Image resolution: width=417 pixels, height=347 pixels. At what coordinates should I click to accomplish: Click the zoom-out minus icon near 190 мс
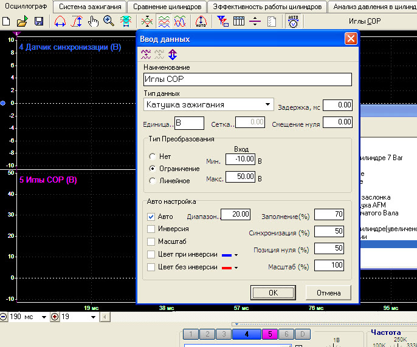pyautogui.click(x=4, y=317)
